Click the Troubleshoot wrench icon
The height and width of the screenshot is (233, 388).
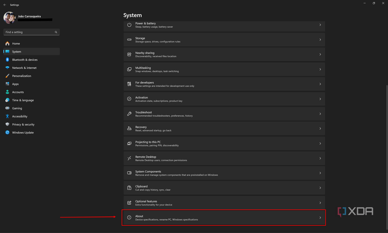tap(129, 114)
